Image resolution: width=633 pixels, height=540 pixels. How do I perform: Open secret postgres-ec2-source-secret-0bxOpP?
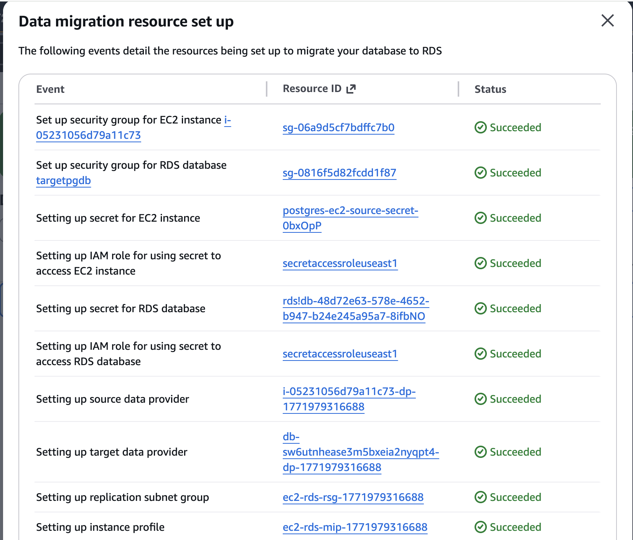[x=350, y=218]
